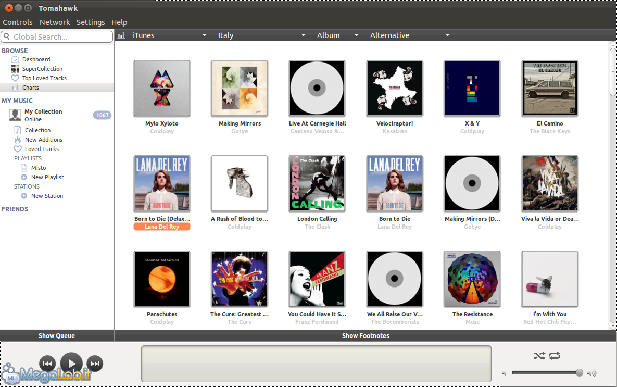Open the Italy country dropdown
Image resolution: width=617 pixels, height=387 pixels.
262,35
